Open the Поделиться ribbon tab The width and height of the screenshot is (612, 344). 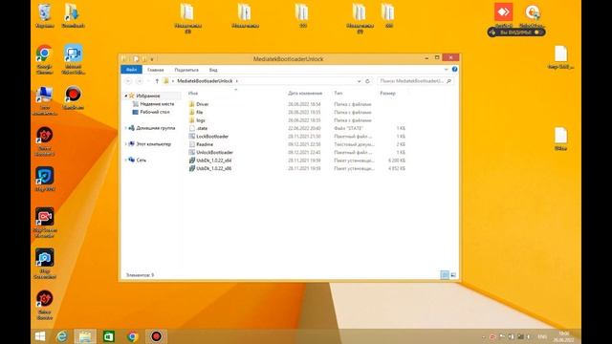186,70
